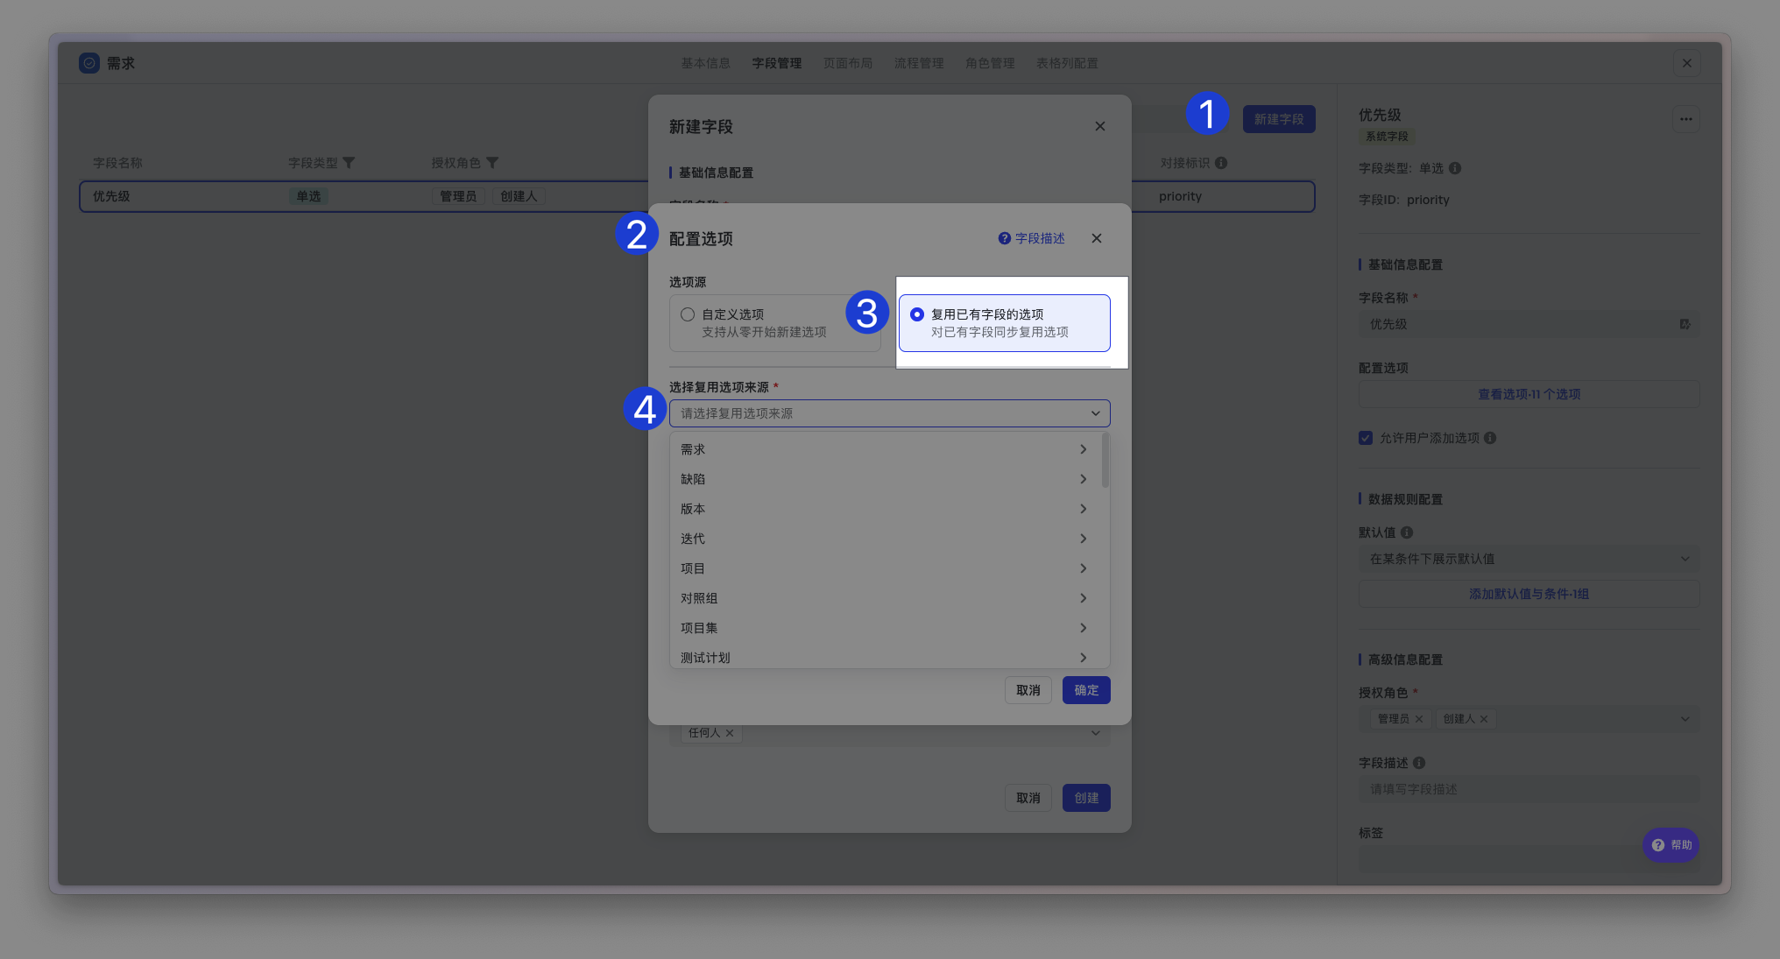
Task: Select the 复用已有字段的选项 radio option
Action: coord(917,314)
